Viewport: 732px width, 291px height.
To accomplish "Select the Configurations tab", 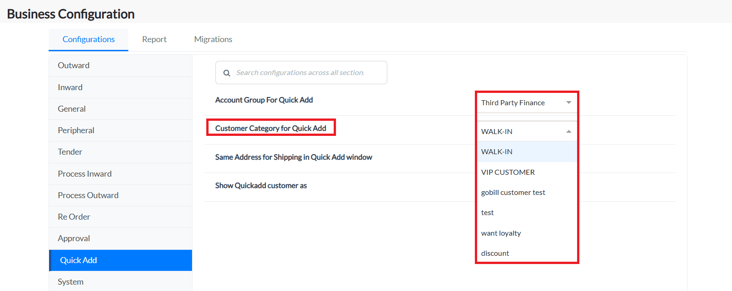I will pyautogui.click(x=88, y=39).
